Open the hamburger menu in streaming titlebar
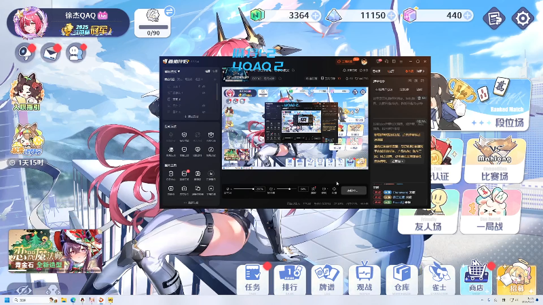Screen dimensions: 543x305 (x=401, y=62)
